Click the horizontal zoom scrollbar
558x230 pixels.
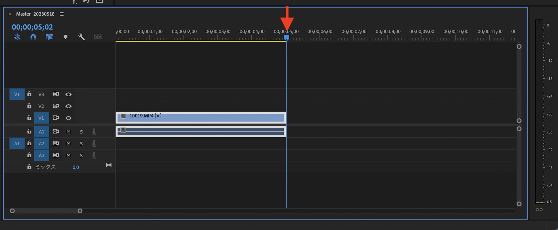pyautogui.click(x=46, y=211)
